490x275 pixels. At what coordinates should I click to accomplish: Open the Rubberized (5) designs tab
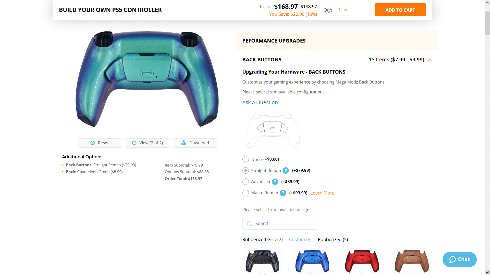click(x=333, y=240)
